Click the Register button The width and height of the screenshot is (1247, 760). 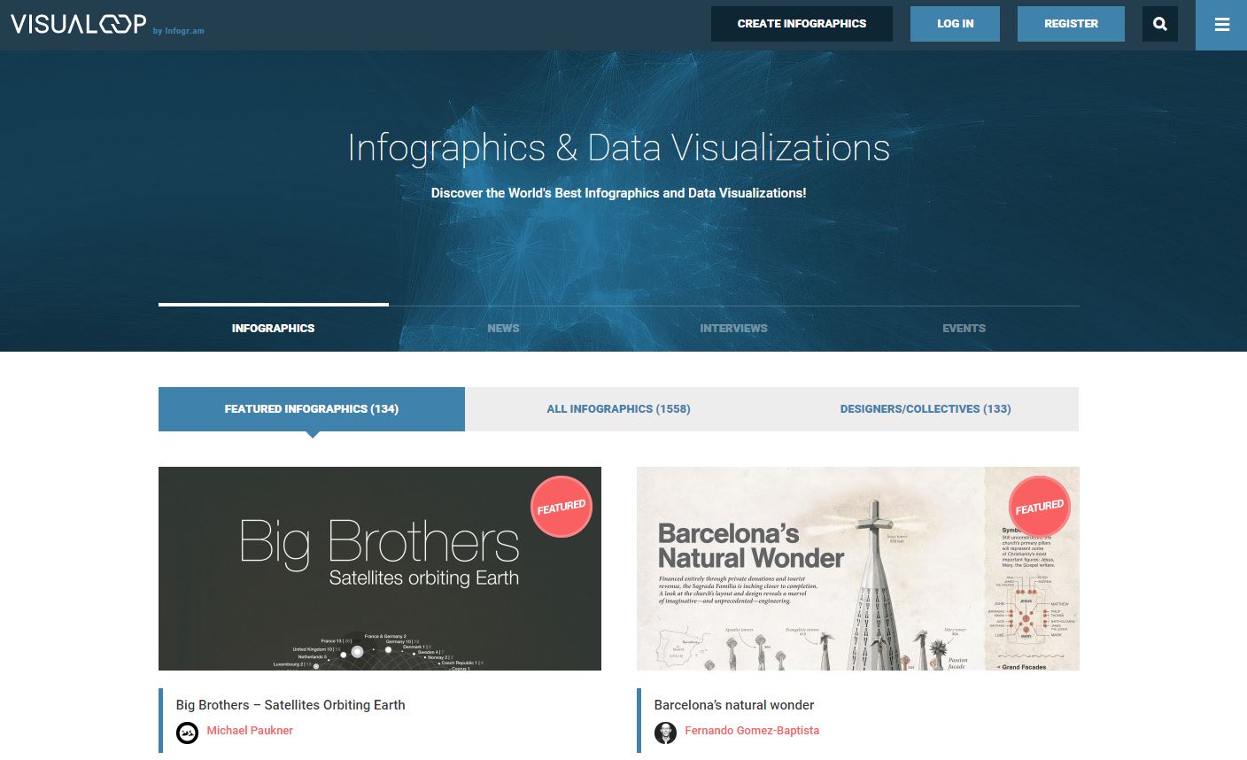point(1071,24)
